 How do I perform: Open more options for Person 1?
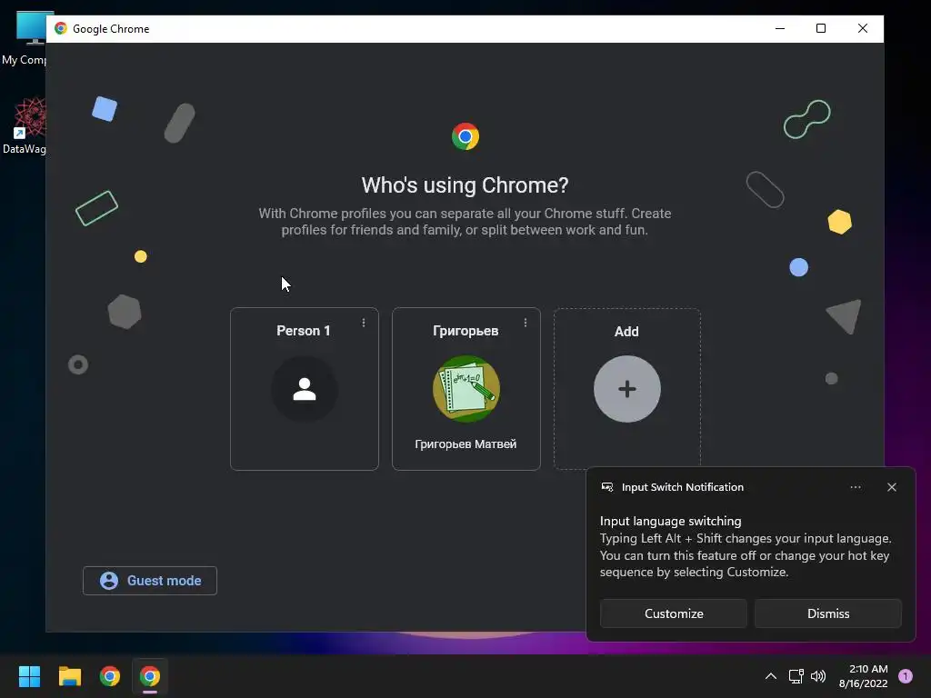[x=364, y=323]
